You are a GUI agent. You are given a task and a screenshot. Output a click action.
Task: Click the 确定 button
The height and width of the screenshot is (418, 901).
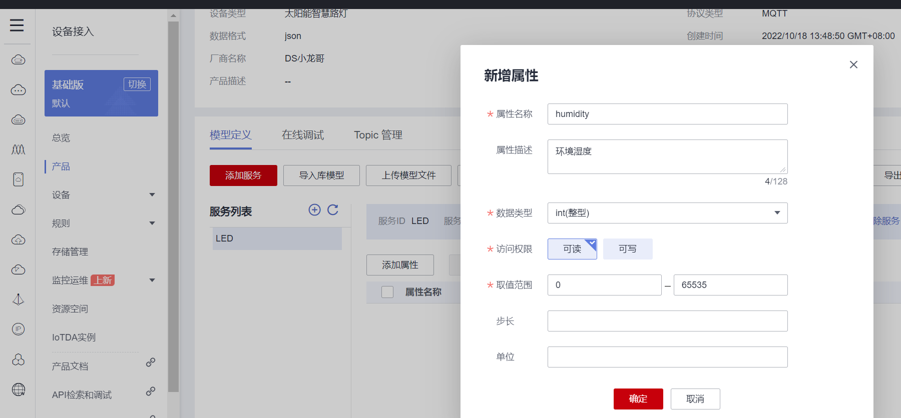pyautogui.click(x=638, y=399)
